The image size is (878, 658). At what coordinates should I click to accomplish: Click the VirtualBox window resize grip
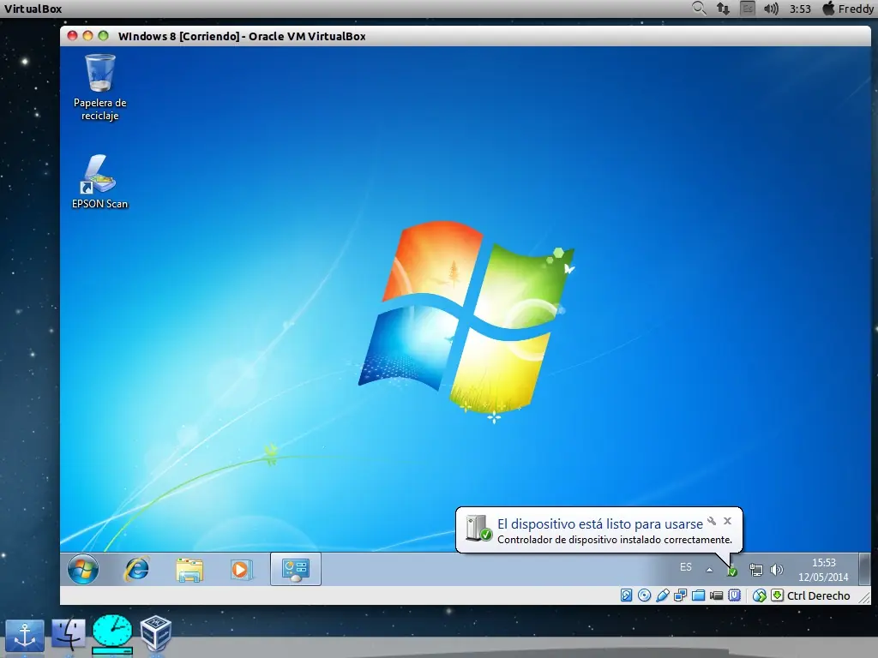click(x=865, y=597)
